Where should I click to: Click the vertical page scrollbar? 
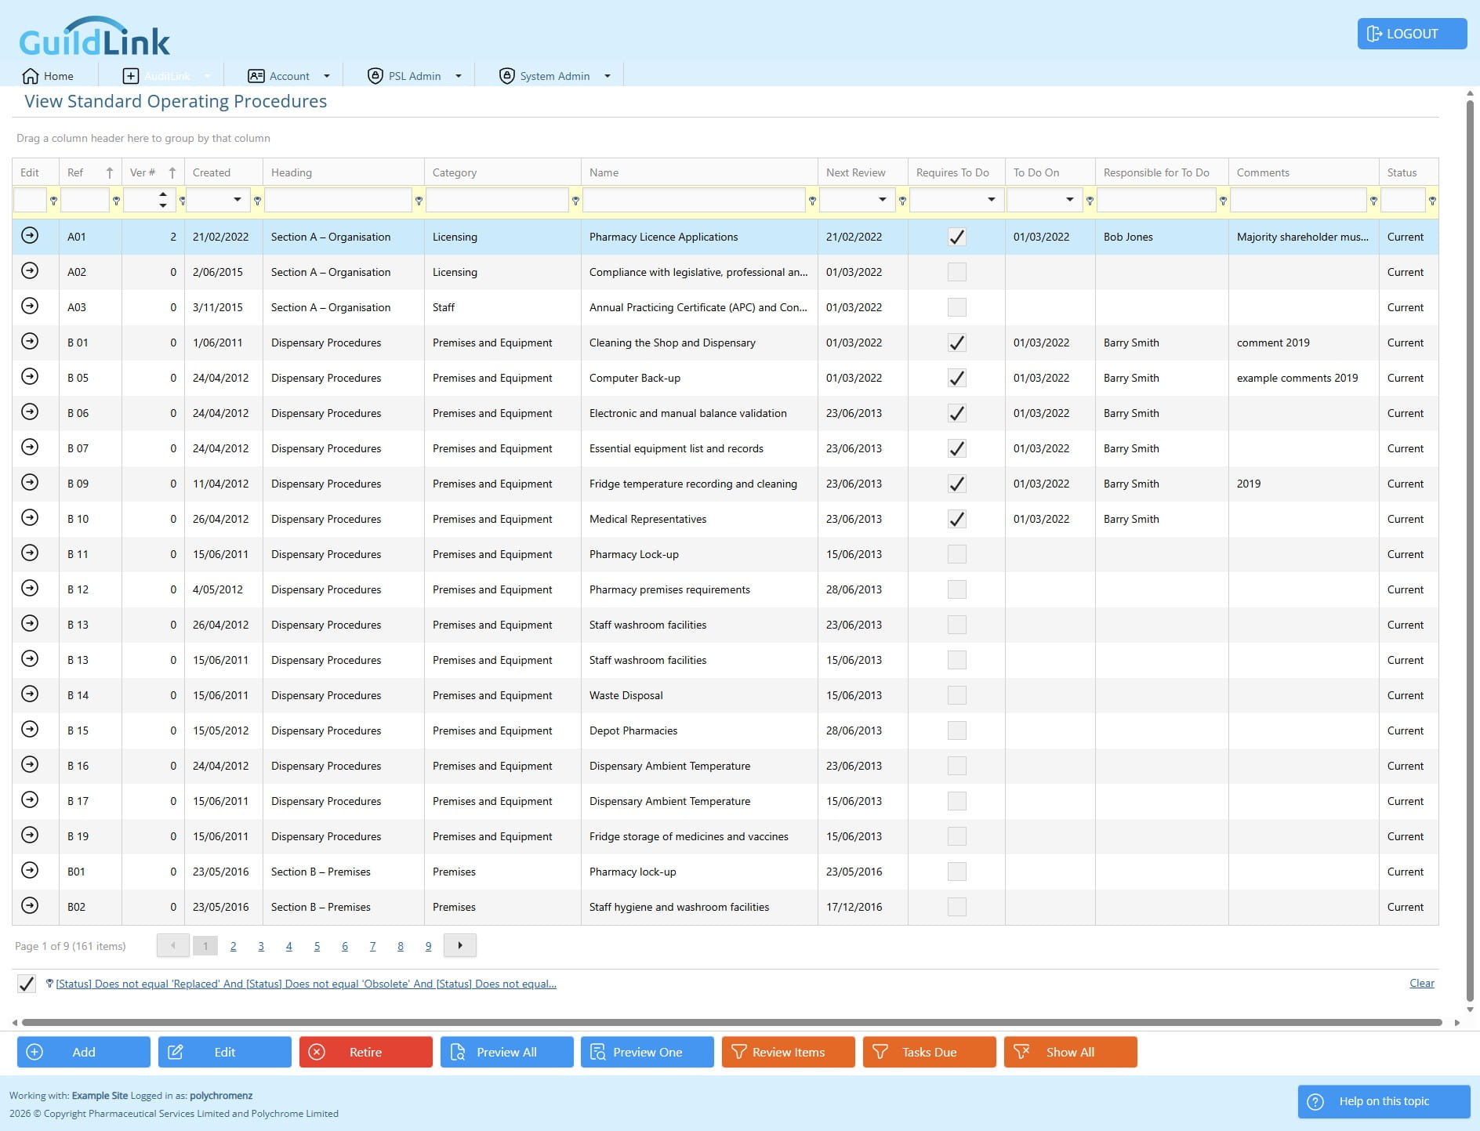point(1470,550)
